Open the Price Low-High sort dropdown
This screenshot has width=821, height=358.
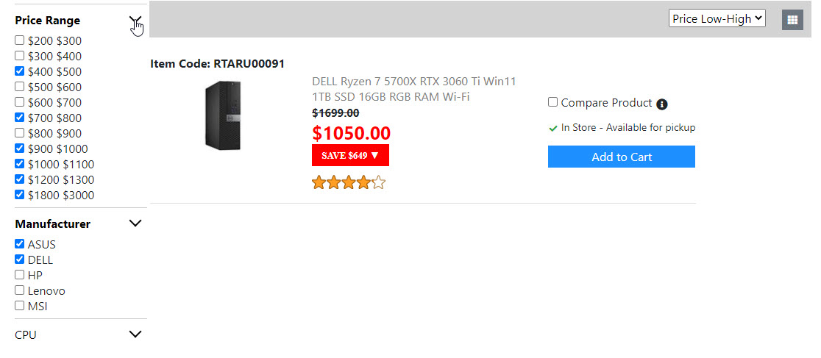pyautogui.click(x=717, y=19)
